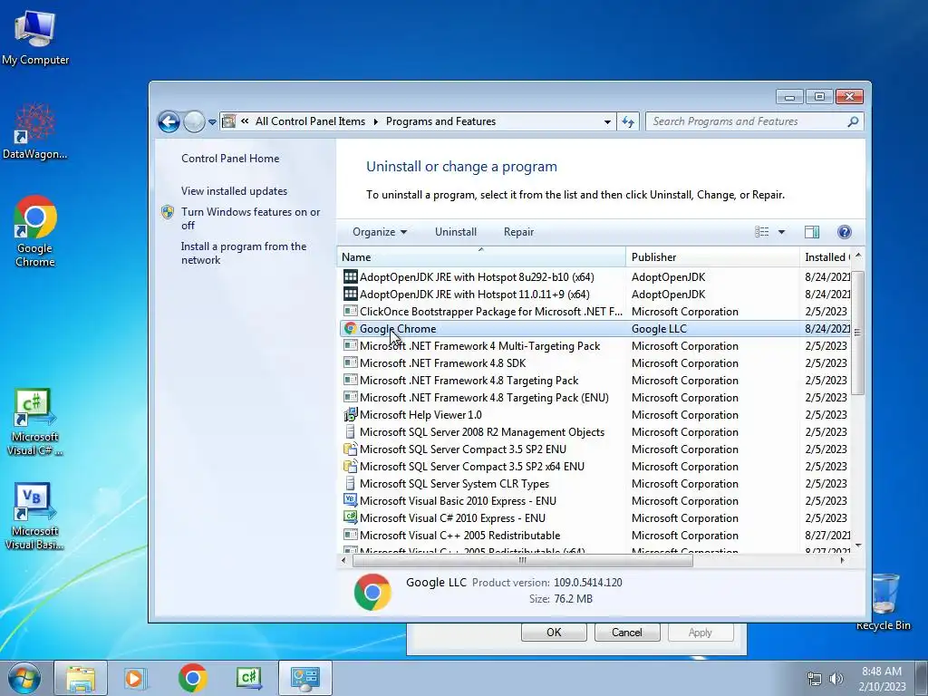
Task: Expand the address bar history dropdown
Action: tap(607, 122)
